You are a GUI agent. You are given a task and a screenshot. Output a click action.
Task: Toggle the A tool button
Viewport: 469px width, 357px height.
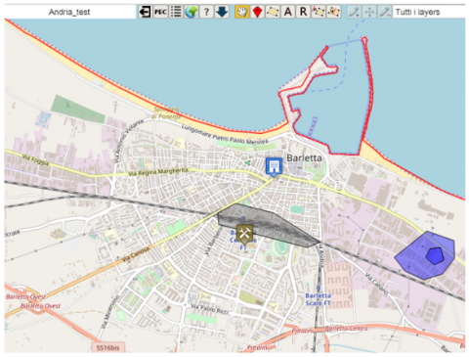pos(288,12)
